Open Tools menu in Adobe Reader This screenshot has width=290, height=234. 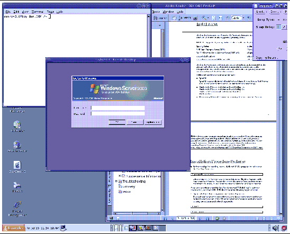[156, 12]
